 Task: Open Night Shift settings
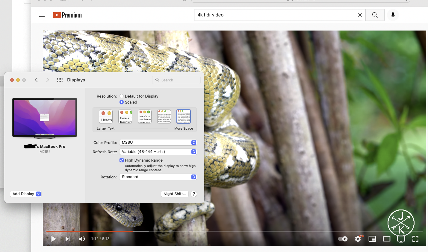point(175,194)
